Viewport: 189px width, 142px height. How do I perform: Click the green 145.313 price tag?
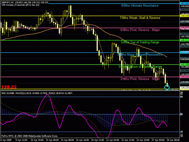pyautogui.click(x=184, y=40)
